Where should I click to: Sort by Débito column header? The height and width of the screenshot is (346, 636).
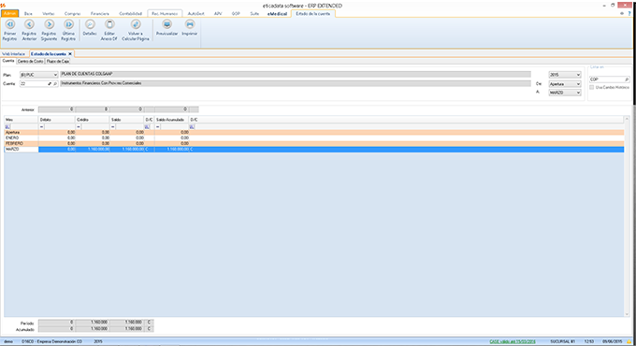click(57, 120)
